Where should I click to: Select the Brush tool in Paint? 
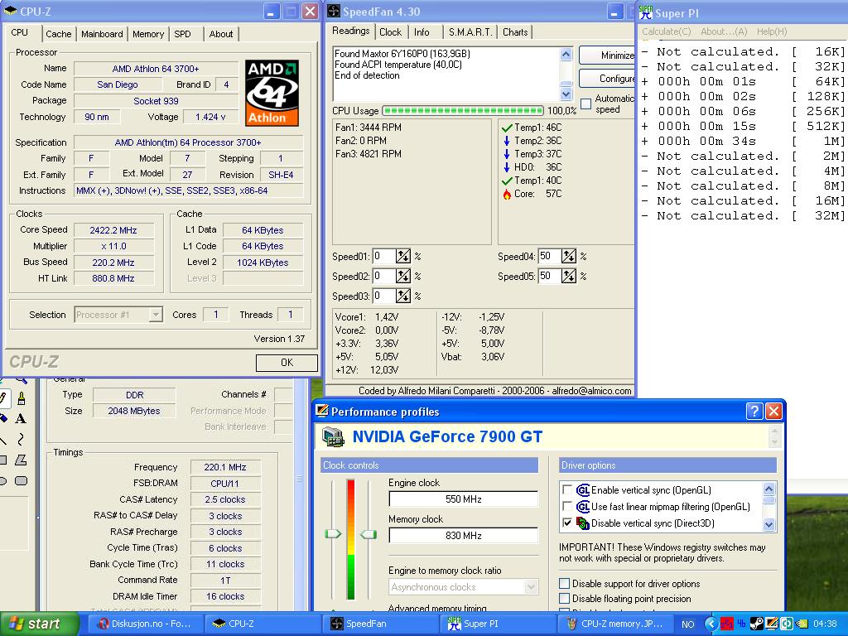[21, 398]
